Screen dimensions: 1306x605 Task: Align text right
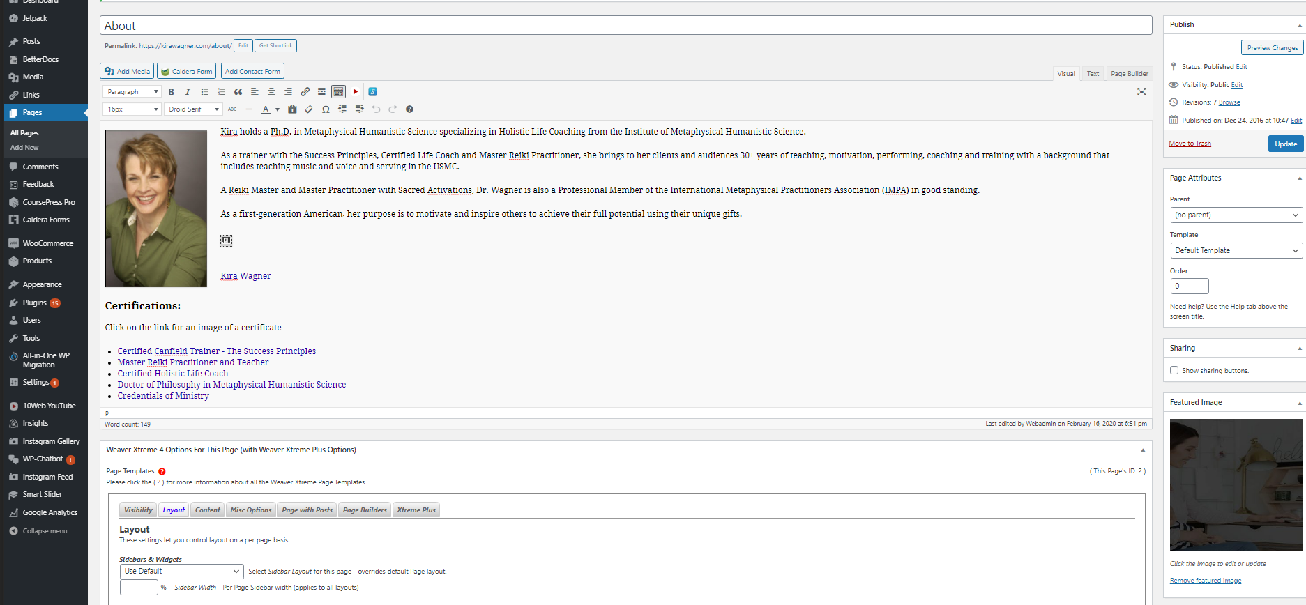(x=288, y=92)
